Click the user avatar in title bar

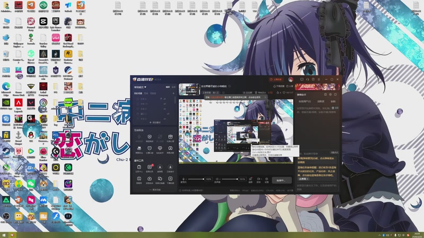[290, 79]
